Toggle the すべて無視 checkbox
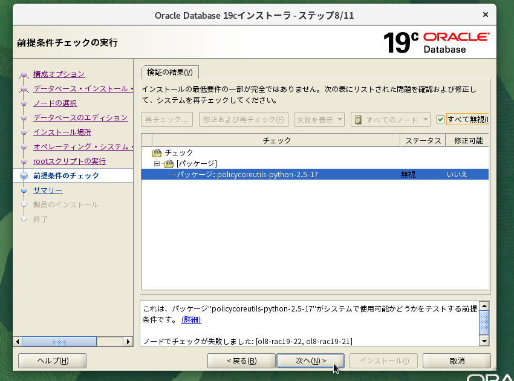Screen dimensions: 514x381 (440, 119)
